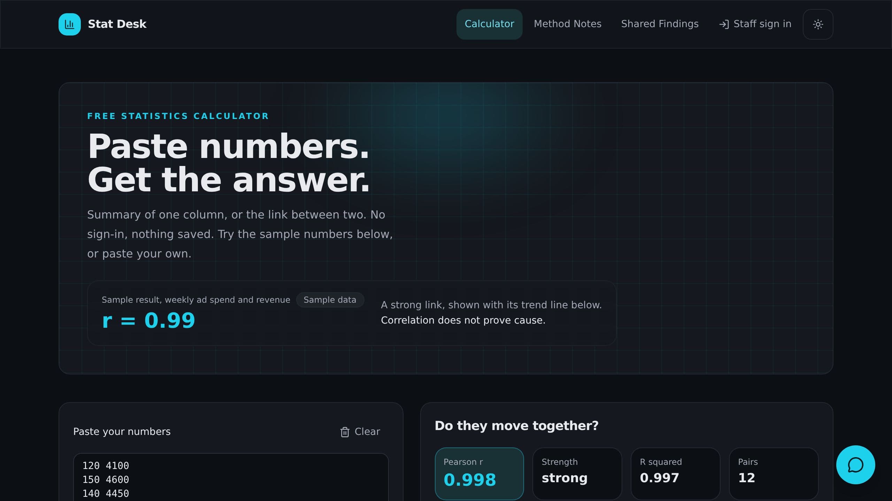Click 'Sample result, weekly ad spend and revenue' caption
This screenshot has height=501, width=892.
pos(196,300)
